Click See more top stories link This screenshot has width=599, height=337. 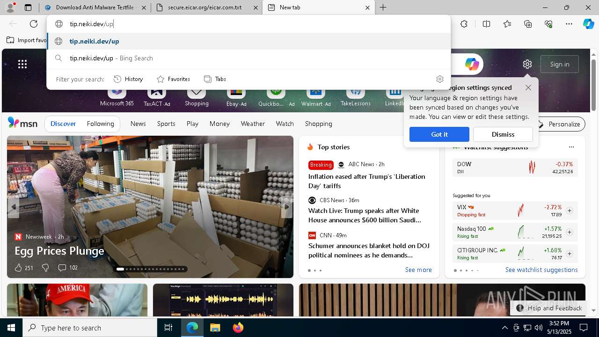(x=418, y=270)
